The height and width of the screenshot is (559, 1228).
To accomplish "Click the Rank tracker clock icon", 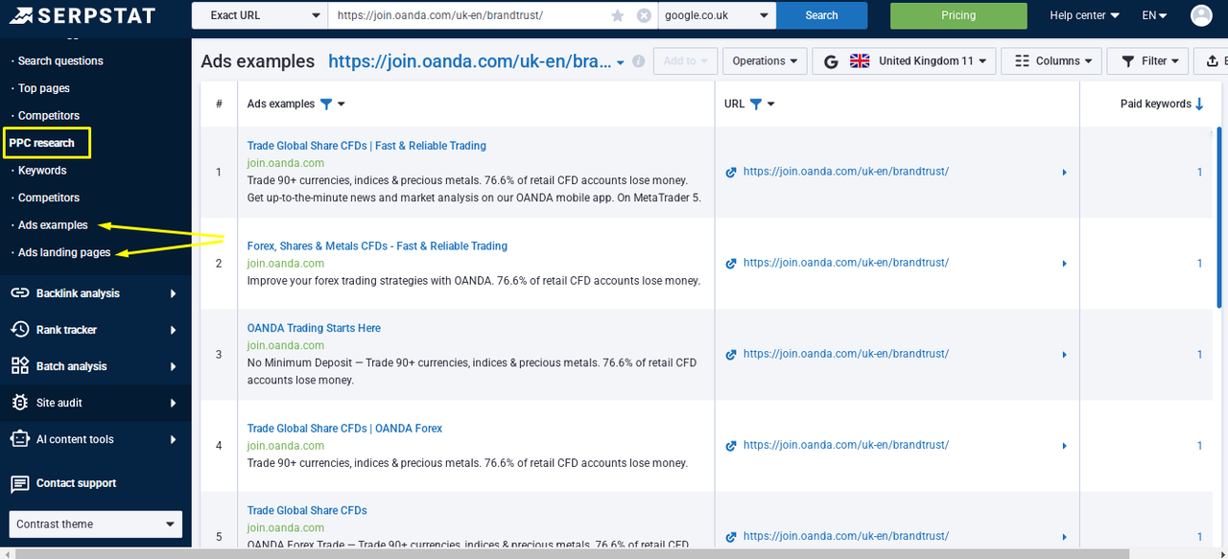I will (x=20, y=330).
